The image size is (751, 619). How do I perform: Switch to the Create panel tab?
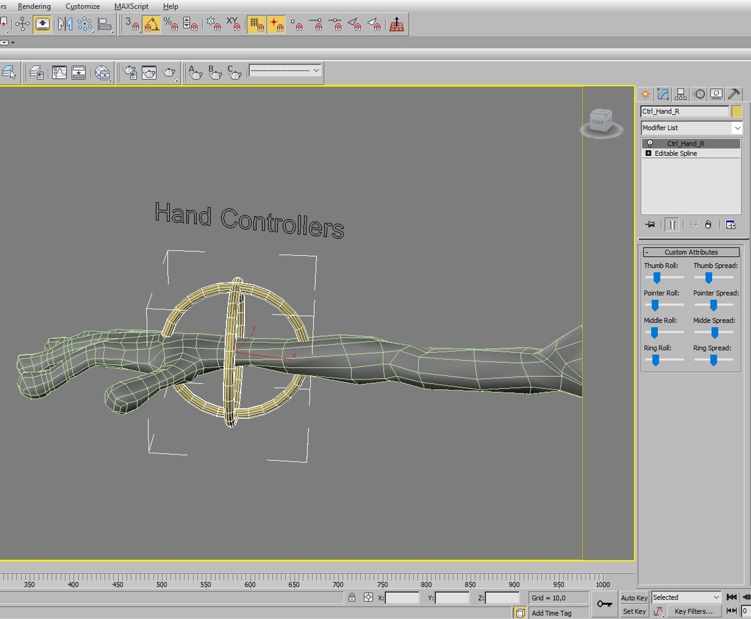click(646, 94)
